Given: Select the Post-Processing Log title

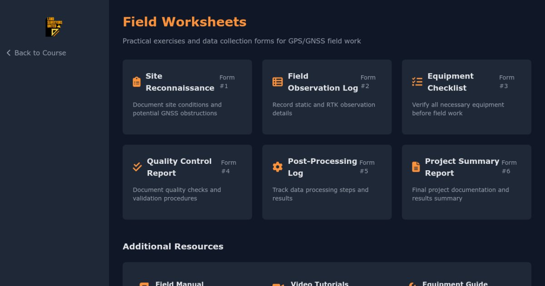Looking at the screenshot, I should (x=322, y=167).
